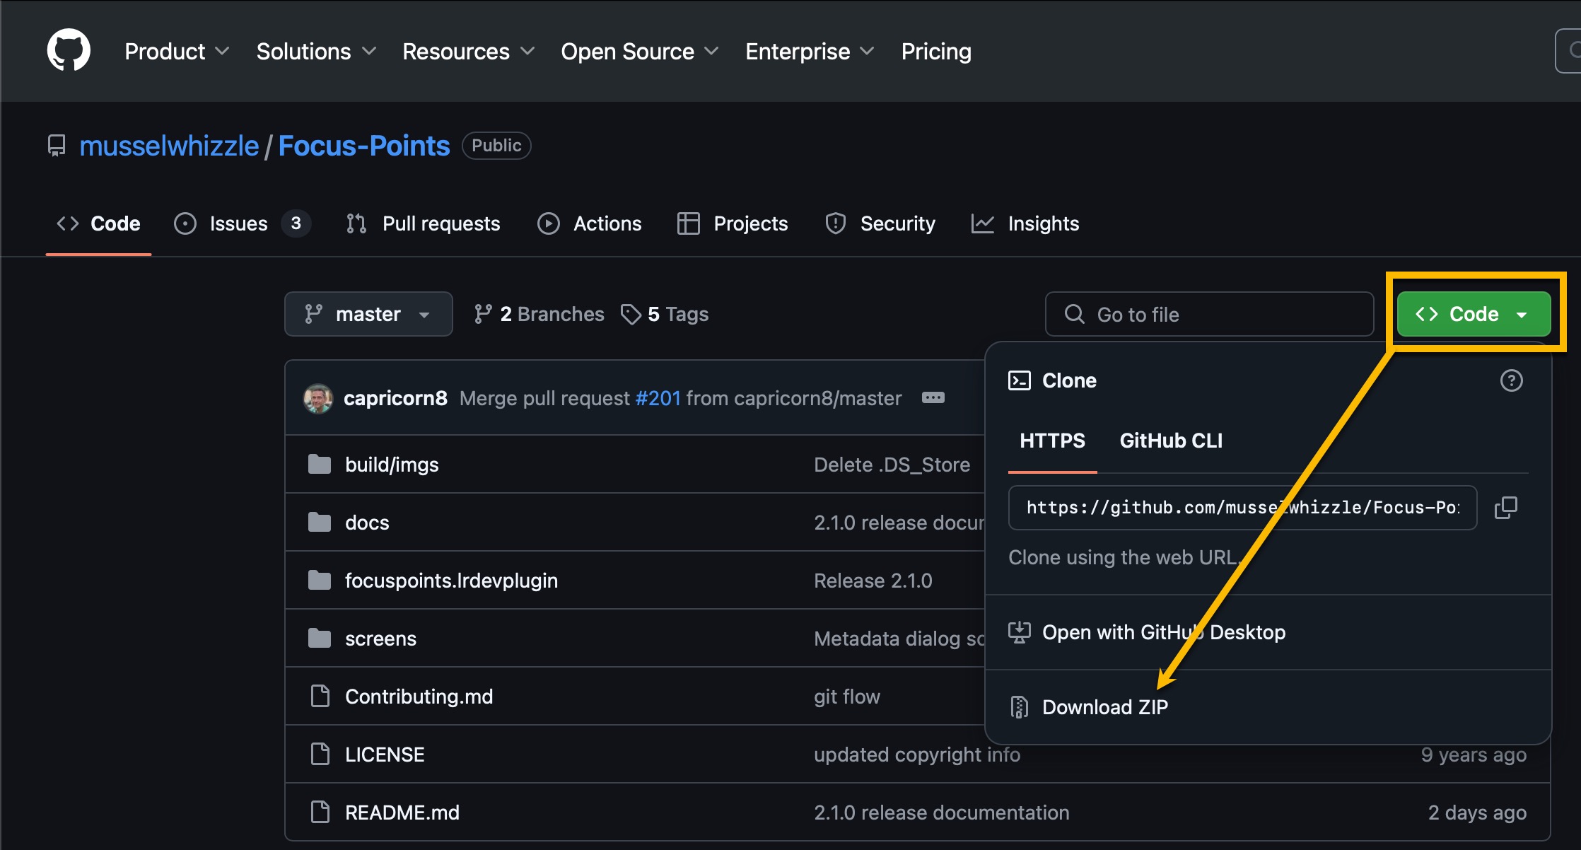
Task: Open capricorn8 commit author link
Action: pyautogui.click(x=395, y=398)
